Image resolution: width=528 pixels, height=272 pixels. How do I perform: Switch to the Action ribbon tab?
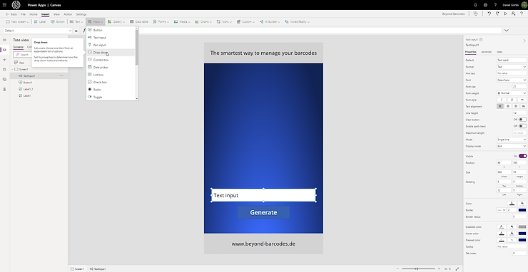pos(68,14)
